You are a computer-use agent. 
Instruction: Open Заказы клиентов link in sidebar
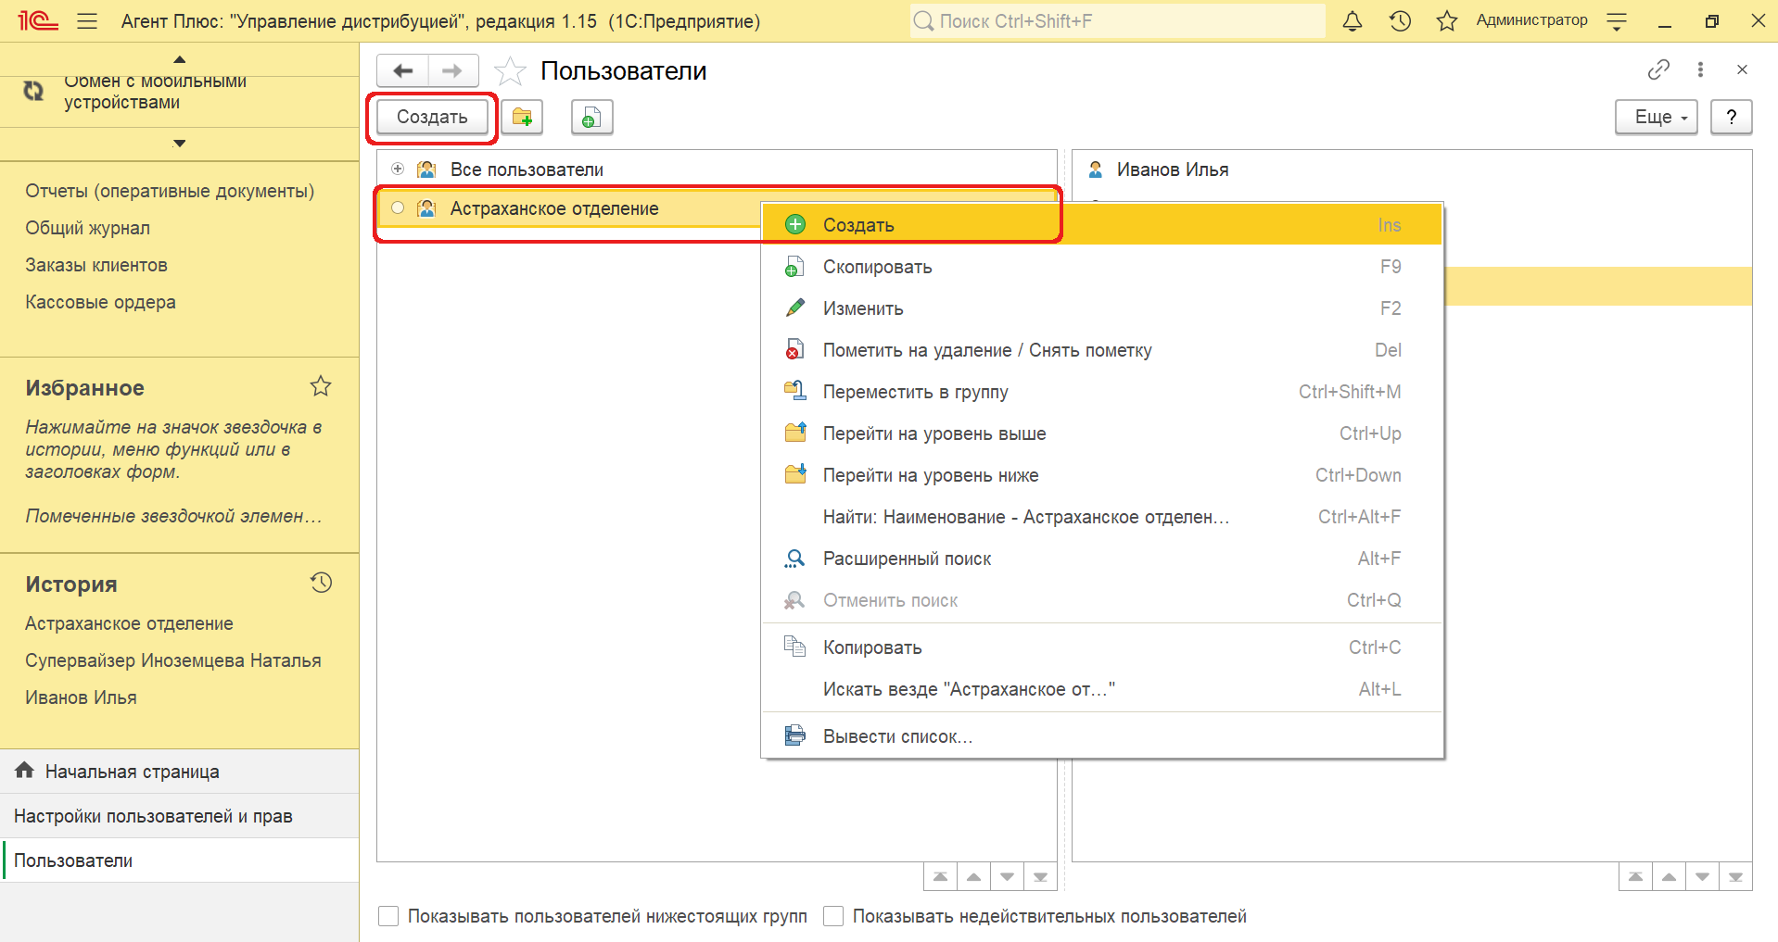[x=96, y=265]
